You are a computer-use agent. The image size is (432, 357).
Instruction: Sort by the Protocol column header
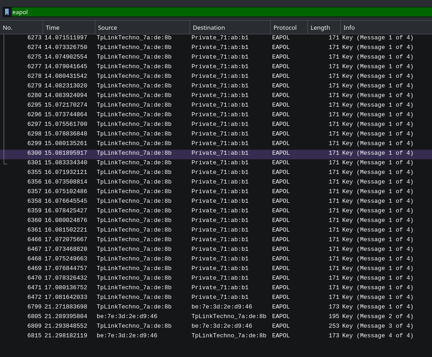coord(289,27)
